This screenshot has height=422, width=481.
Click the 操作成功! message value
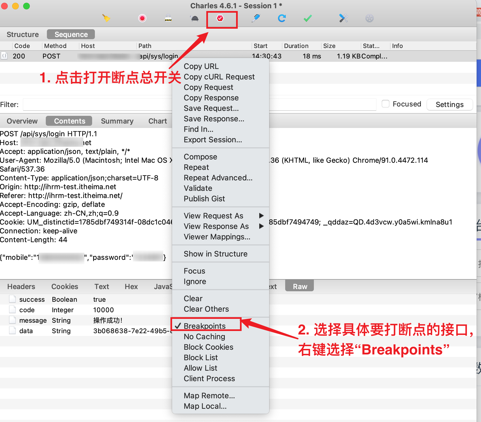point(108,320)
